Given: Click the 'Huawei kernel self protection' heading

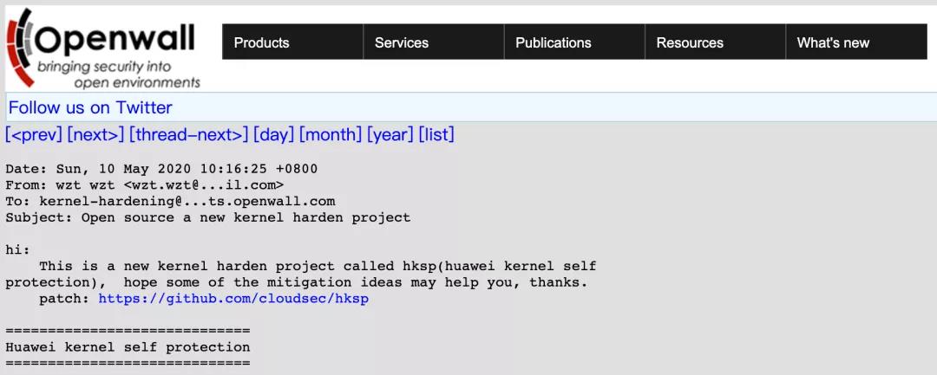Looking at the screenshot, I should click(128, 347).
